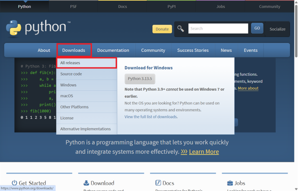Image resolution: width=298 pixels, height=191 pixels.
Task: Click the Docs section heading
Action: [168, 183]
